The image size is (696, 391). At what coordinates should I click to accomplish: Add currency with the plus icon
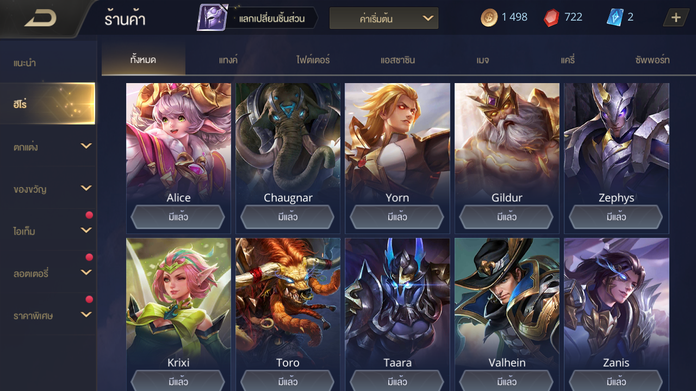click(676, 18)
